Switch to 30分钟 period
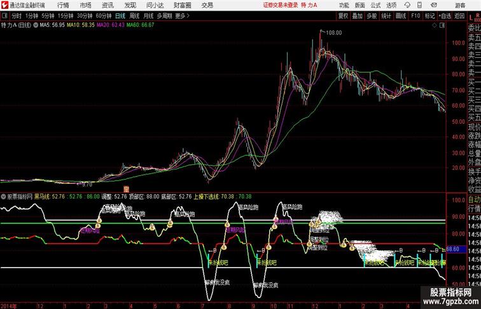Viewport: 481px width, 309px height. [85, 16]
